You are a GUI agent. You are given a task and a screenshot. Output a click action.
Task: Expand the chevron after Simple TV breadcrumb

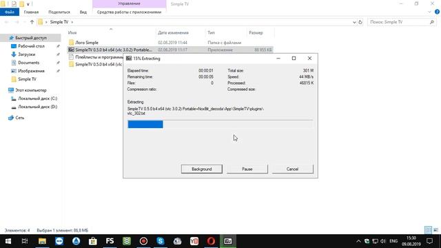pos(72,22)
